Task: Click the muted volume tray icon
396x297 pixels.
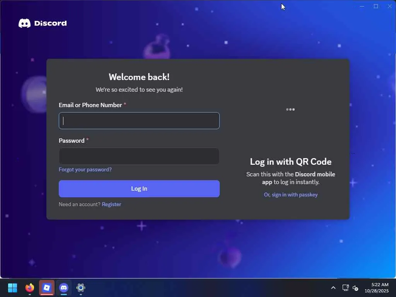Action: tap(355, 288)
